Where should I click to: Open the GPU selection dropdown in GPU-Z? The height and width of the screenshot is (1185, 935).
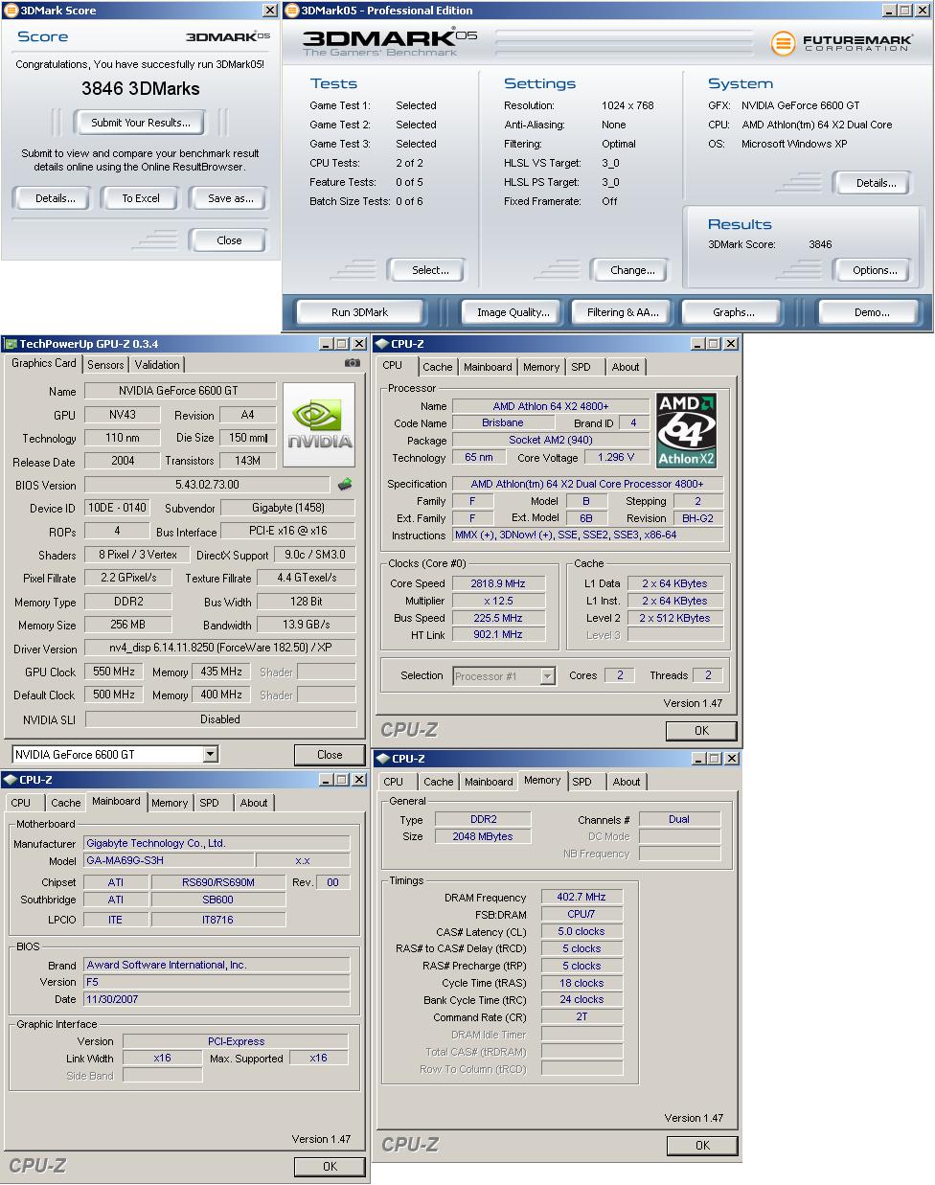[x=211, y=755]
